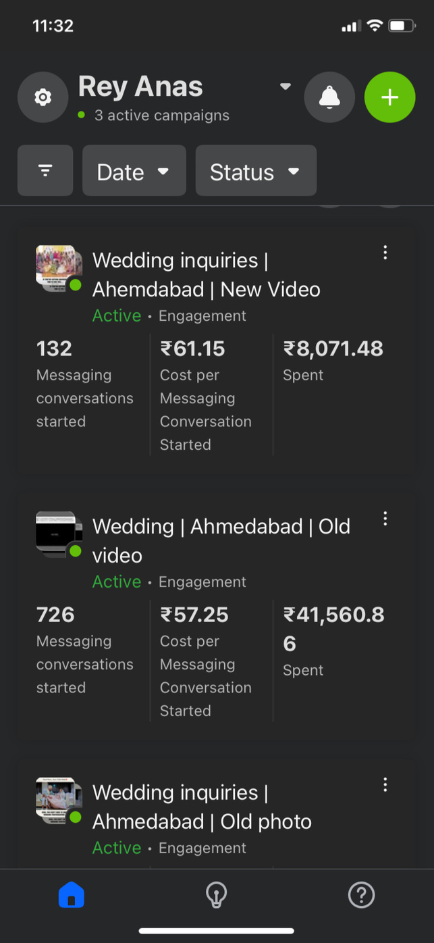View the 726 messaging conversations metric
This screenshot has width=434, height=943.
(x=55, y=615)
